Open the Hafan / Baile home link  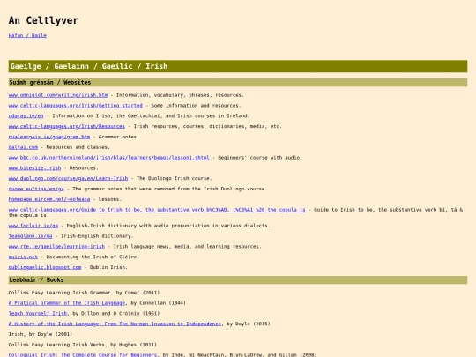[27, 35]
